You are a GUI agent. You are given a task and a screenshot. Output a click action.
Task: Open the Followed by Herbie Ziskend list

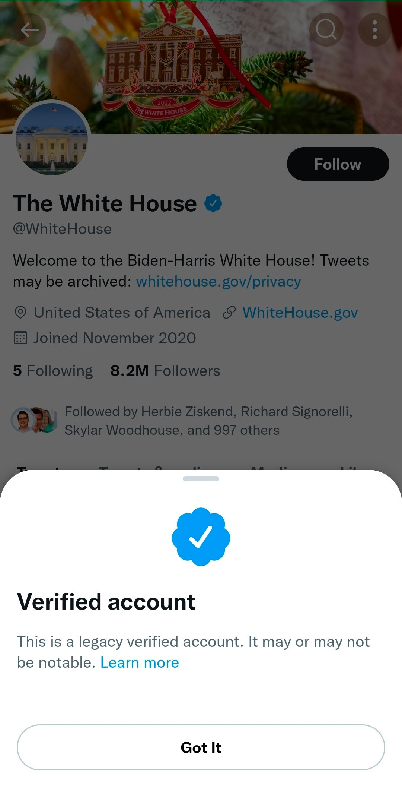[208, 421]
